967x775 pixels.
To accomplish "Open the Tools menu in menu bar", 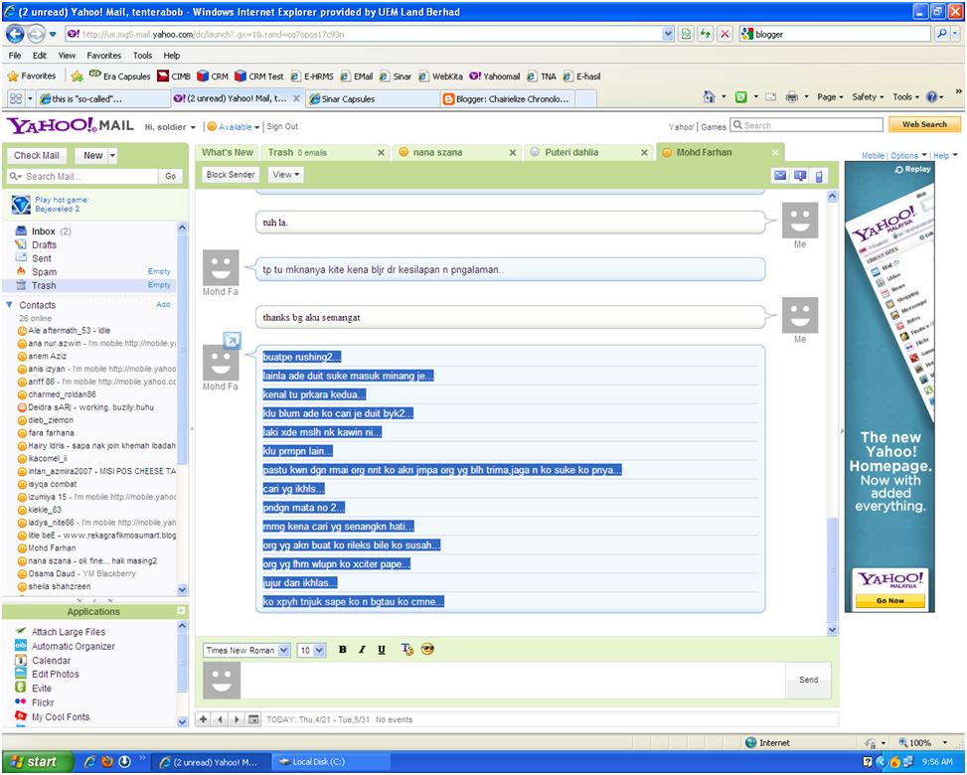I will 142,56.
